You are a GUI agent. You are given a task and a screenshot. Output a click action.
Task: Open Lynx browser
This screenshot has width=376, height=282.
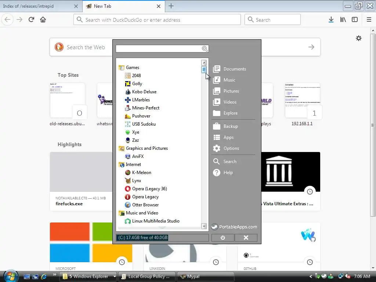tap(133, 181)
